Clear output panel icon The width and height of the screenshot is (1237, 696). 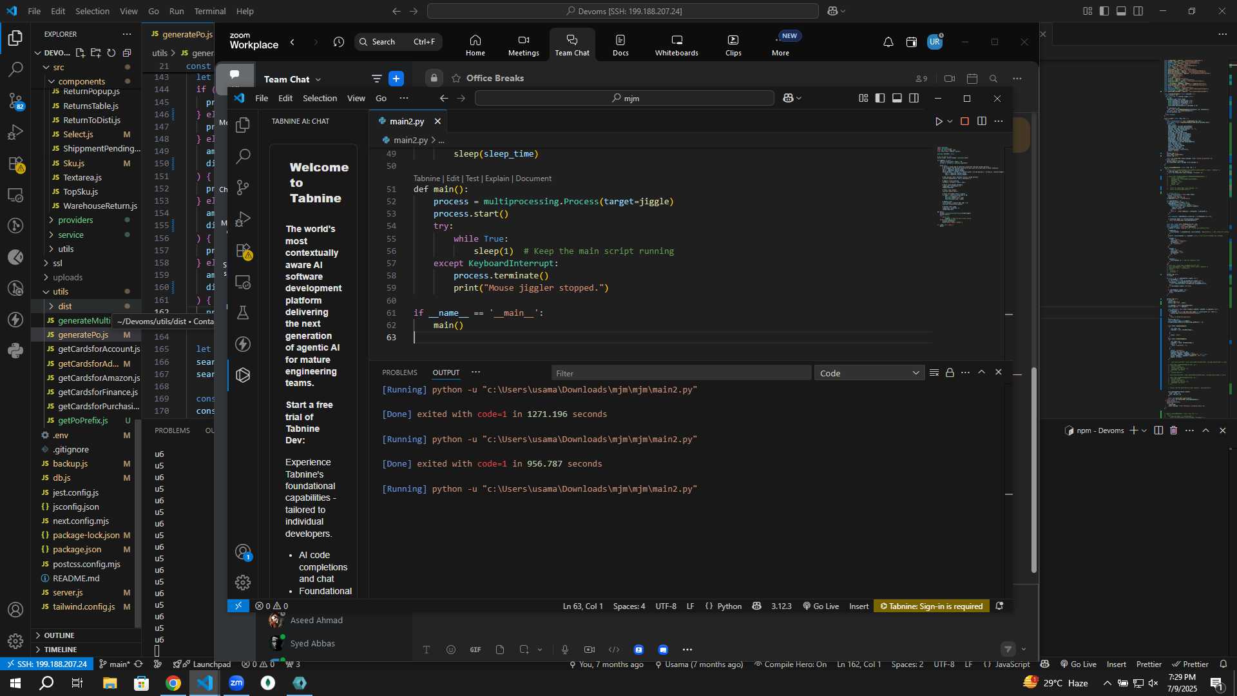click(934, 372)
